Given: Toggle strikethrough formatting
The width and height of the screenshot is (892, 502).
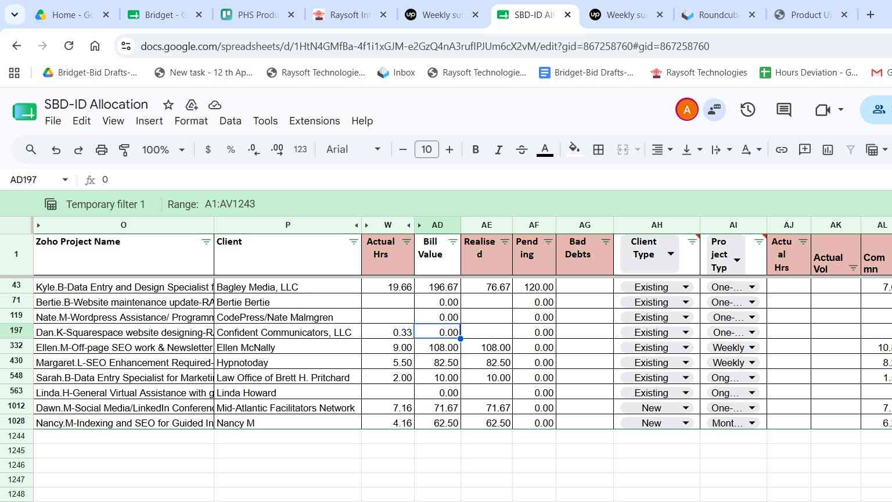Looking at the screenshot, I should click(x=521, y=150).
